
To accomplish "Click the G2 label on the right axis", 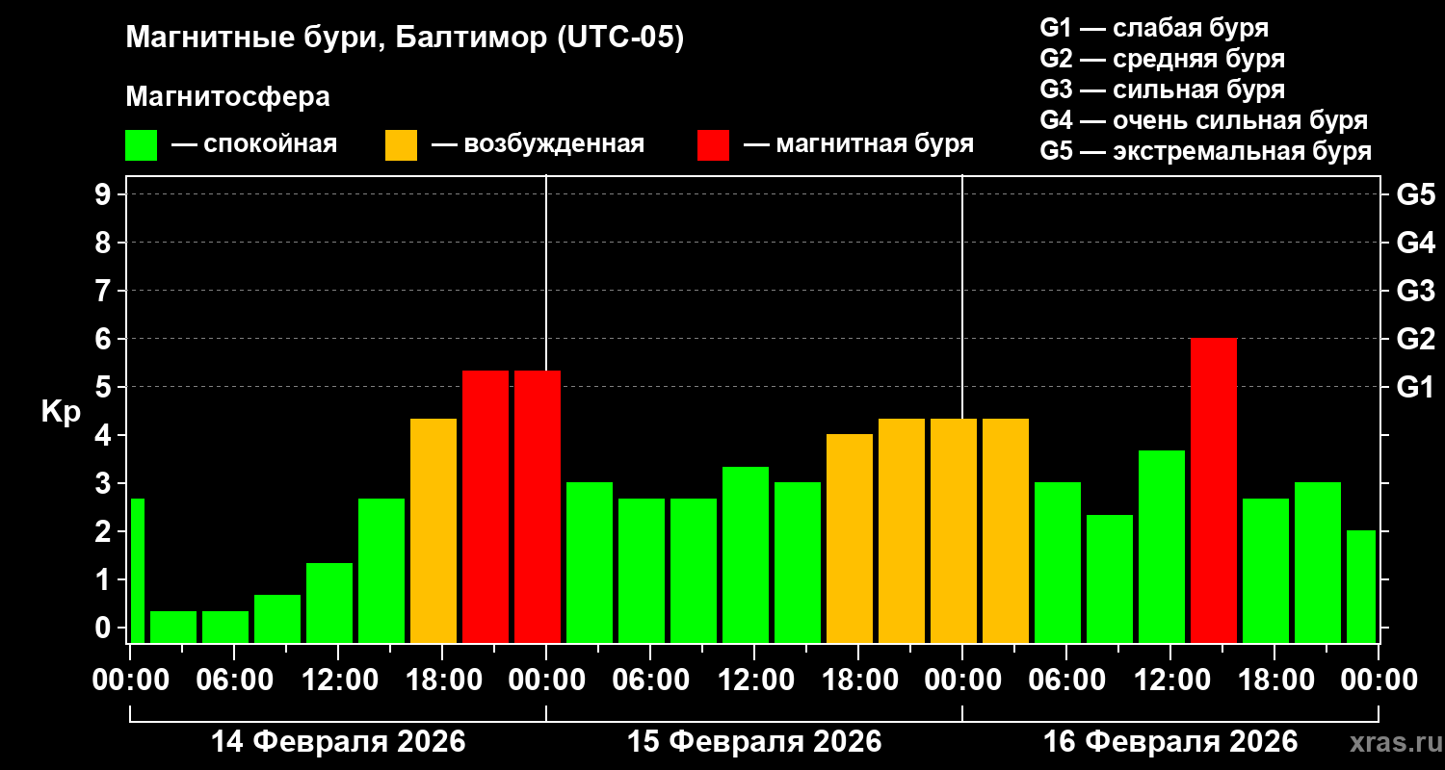I will (x=1415, y=339).
